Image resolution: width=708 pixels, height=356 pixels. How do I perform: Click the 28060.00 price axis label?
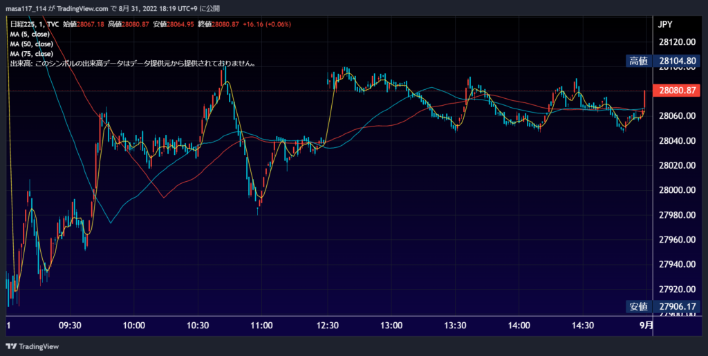pyautogui.click(x=677, y=115)
